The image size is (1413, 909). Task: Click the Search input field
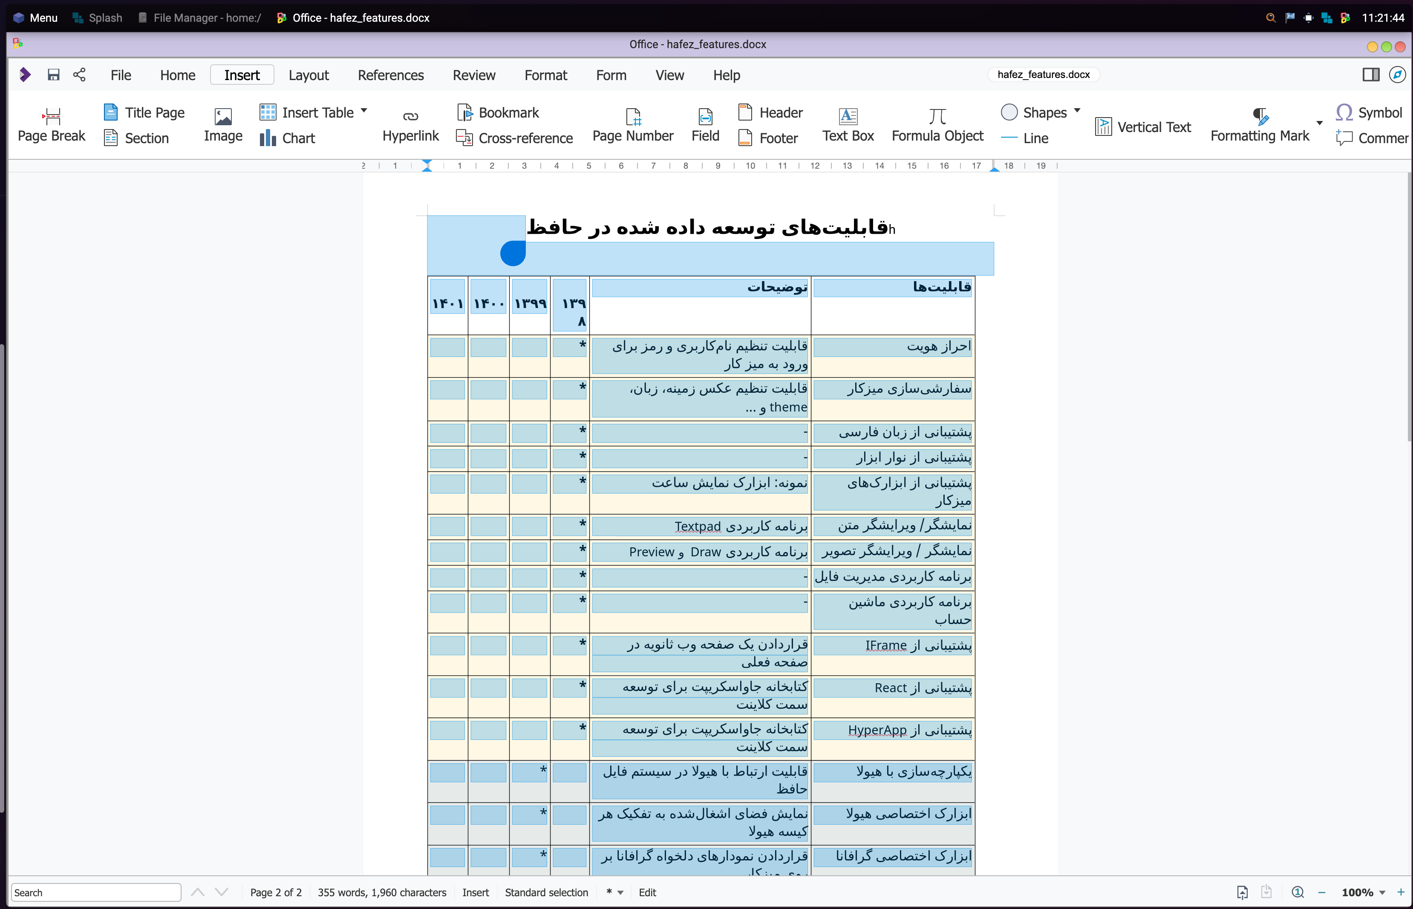pos(96,892)
